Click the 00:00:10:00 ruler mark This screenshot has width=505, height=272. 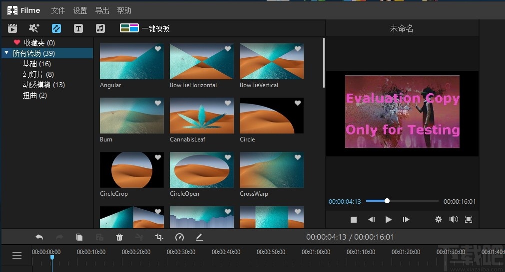(91, 252)
